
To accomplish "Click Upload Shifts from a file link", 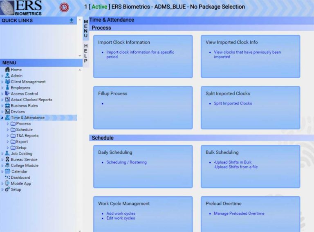I will point(235,167).
